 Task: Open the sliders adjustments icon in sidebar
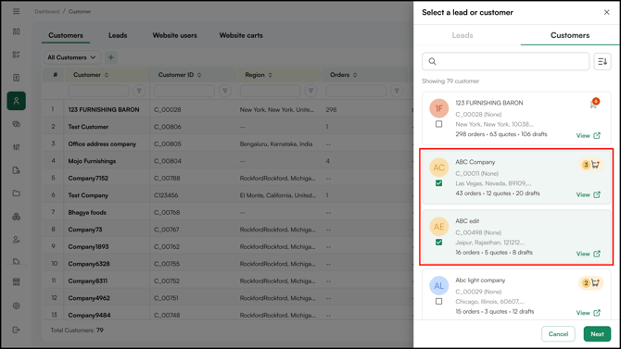coord(17,147)
